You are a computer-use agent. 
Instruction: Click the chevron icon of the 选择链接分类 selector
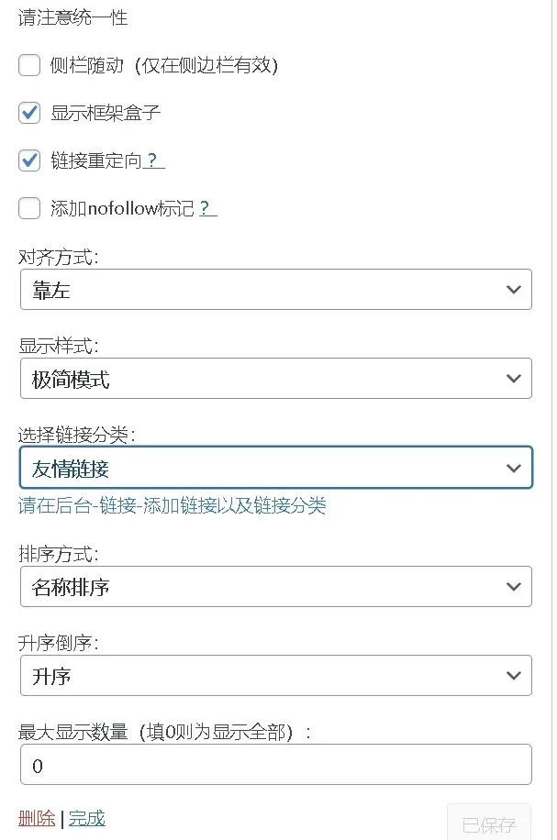click(513, 468)
